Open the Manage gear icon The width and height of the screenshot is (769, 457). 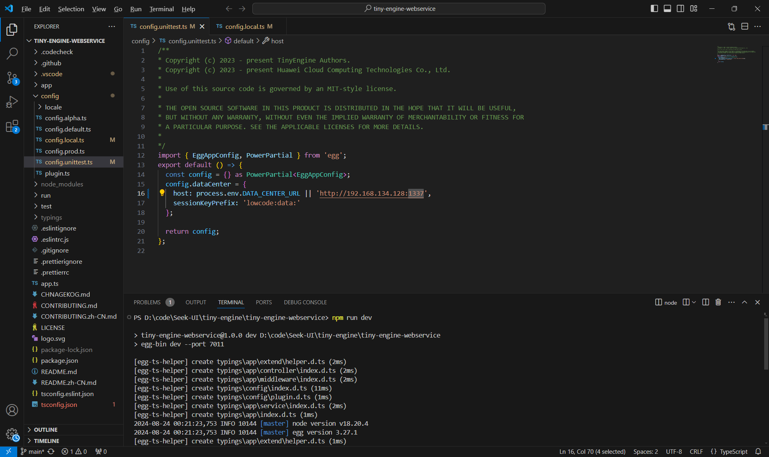pos(12,434)
